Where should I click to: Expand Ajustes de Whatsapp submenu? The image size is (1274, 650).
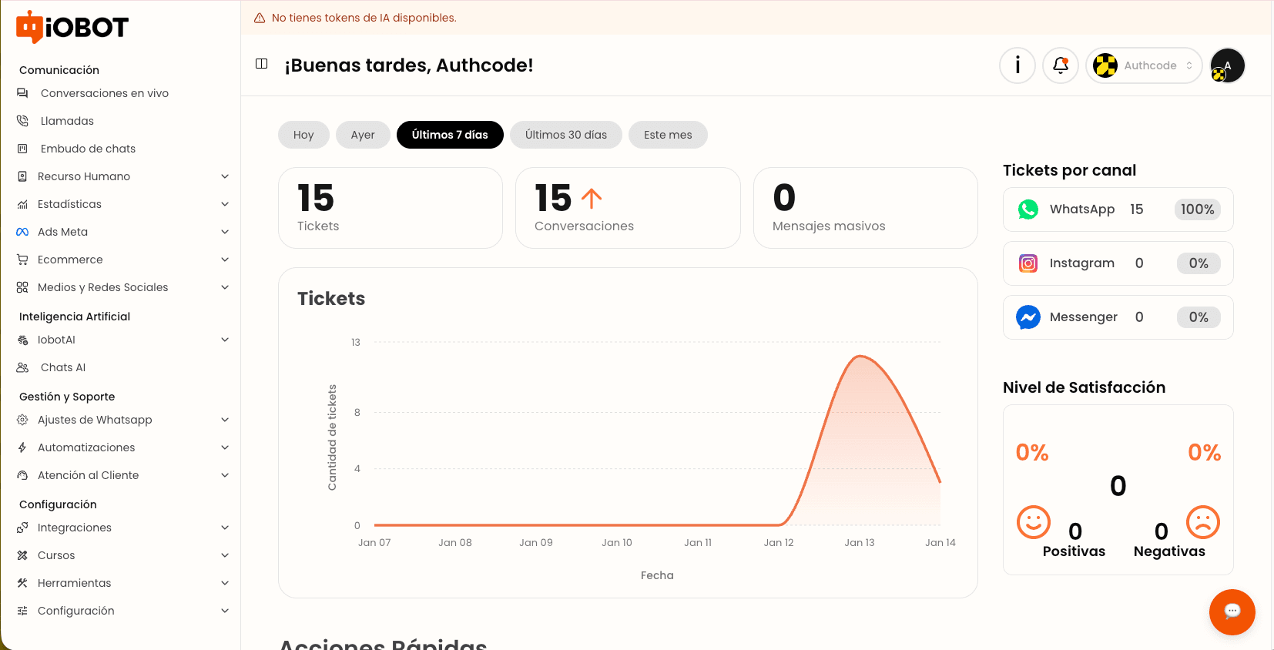123,420
